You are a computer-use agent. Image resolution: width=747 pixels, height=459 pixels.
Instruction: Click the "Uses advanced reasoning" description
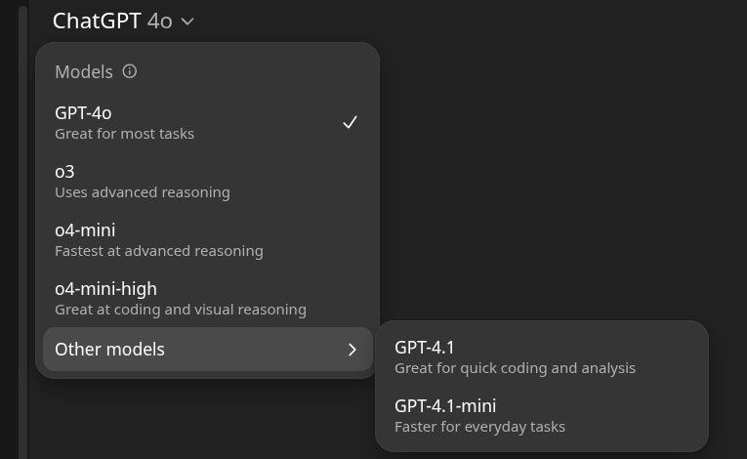pyautogui.click(x=143, y=192)
